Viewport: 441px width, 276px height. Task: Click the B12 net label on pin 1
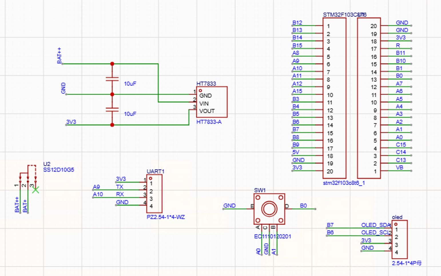point(297,23)
